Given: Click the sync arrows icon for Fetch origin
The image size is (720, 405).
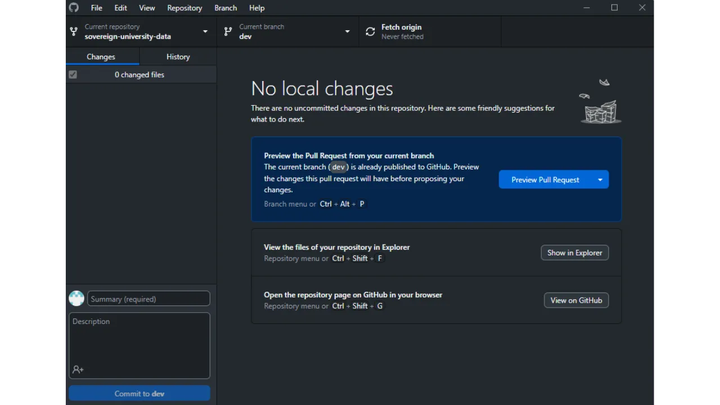Looking at the screenshot, I should pos(370,31).
